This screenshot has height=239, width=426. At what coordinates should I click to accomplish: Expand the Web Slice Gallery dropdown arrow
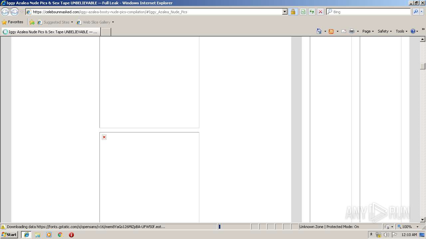click(113, 22)
